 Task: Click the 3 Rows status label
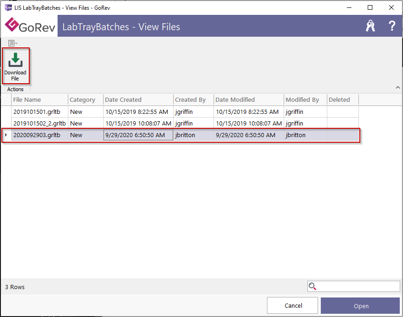pyautogui.click(x=15, y=287)
